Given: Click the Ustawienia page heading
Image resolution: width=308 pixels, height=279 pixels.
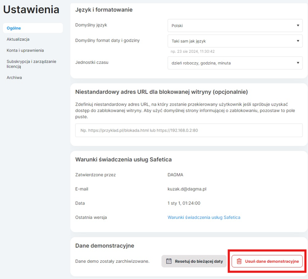Looking at the screenshot, I should tap(32, 10).
